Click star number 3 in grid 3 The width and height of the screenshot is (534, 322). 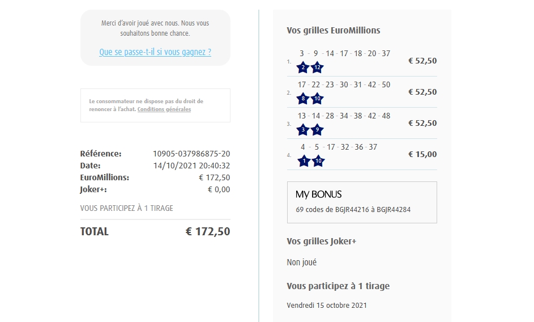point(303,130)
